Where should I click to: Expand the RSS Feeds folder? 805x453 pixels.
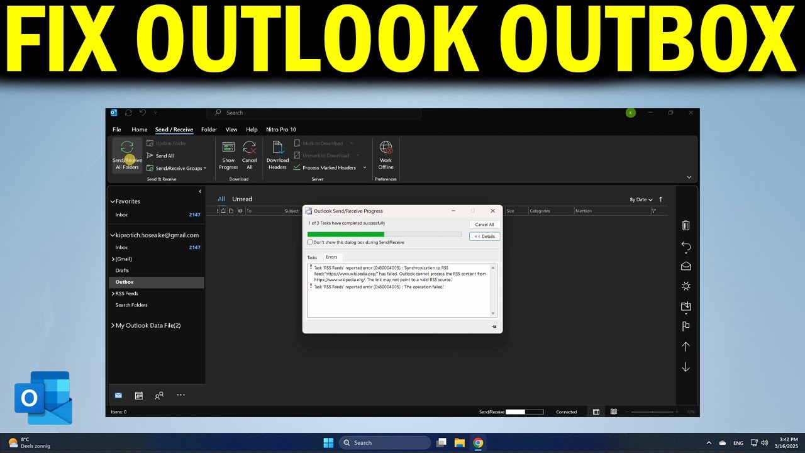[x=113, y=294]
